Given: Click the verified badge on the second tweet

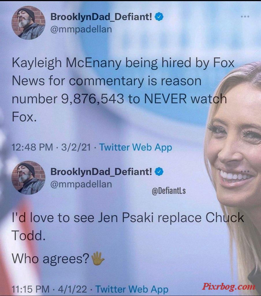Looking at the screenshot, I should pos(159,172).
